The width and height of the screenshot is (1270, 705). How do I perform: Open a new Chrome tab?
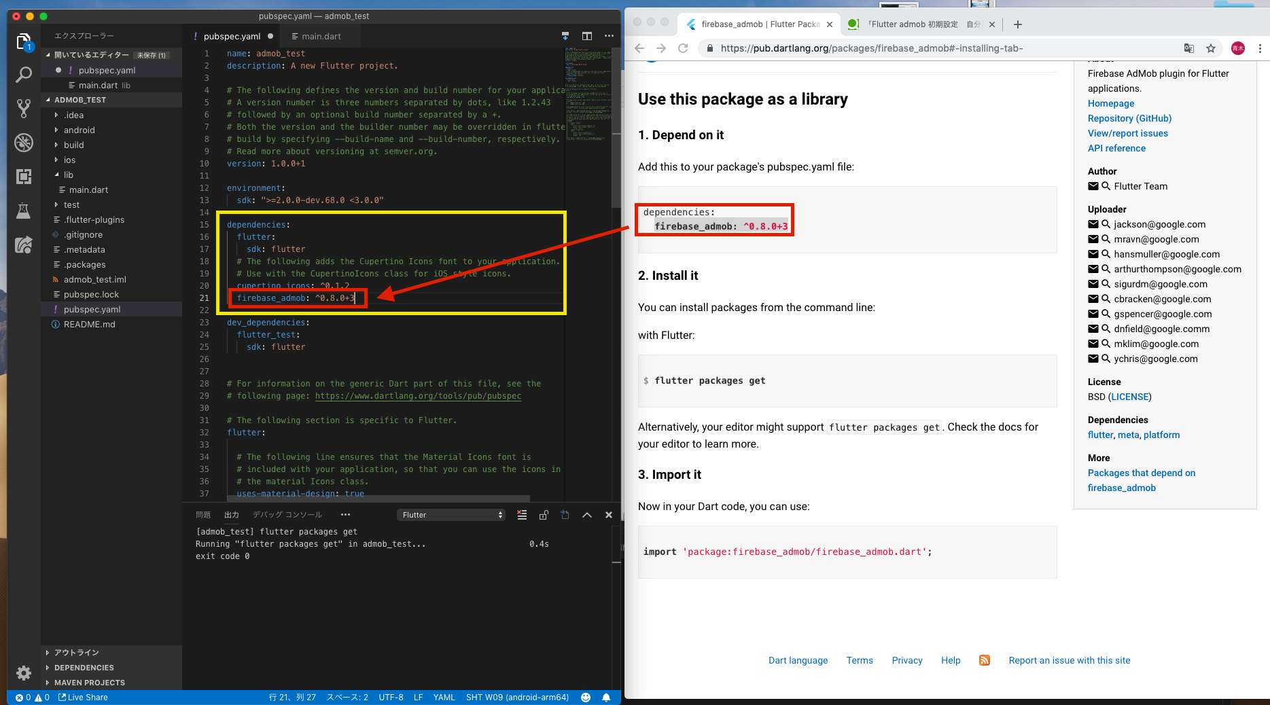pos(1017,24)
